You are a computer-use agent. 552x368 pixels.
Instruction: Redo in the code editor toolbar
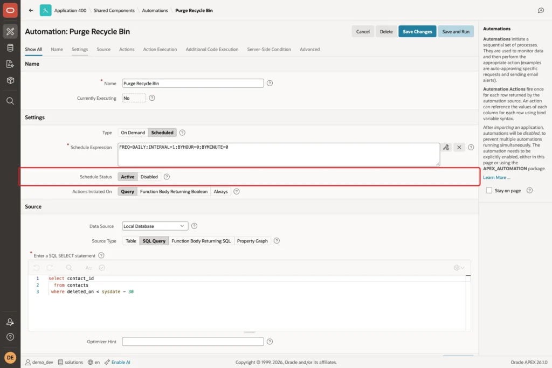point(50,268)
